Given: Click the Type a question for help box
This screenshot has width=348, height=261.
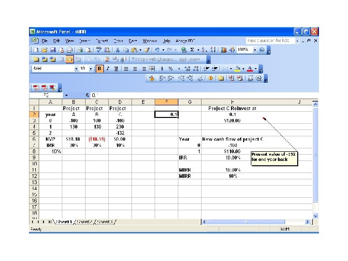Looking at the screenshot, I should pyautogui.click(x=270, y=41).
